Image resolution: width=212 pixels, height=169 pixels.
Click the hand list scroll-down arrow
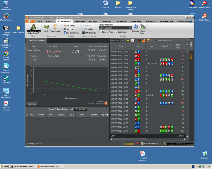coord(187,136)
